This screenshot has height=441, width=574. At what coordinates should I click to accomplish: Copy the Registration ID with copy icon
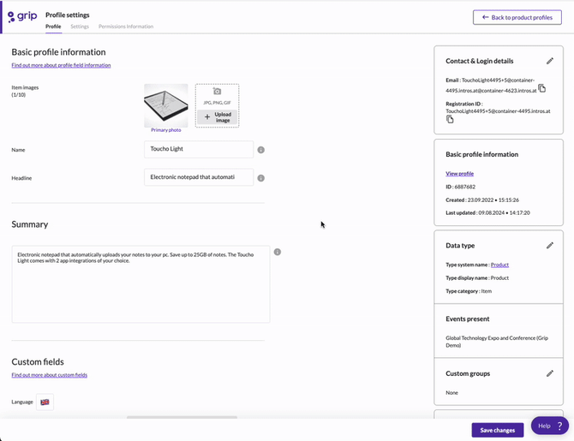point(451,119)
